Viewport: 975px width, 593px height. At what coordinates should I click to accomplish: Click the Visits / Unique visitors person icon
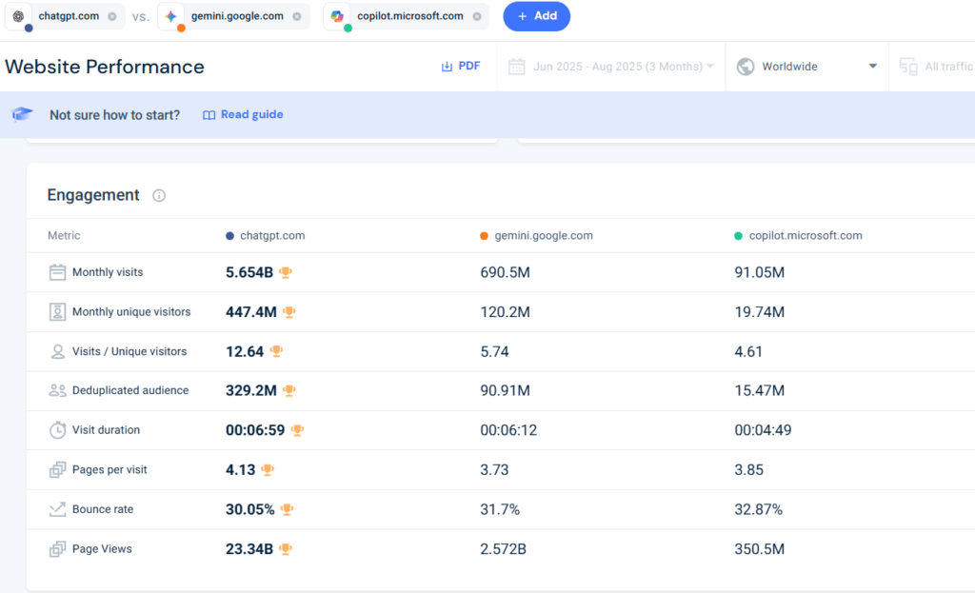click(x=57, y=352)
